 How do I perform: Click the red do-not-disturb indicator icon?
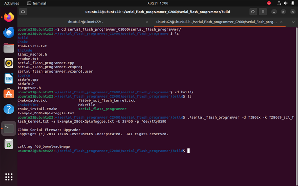269,3
